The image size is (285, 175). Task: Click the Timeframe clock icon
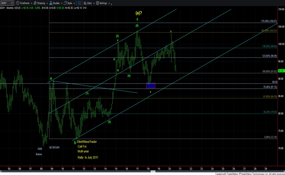18,3
